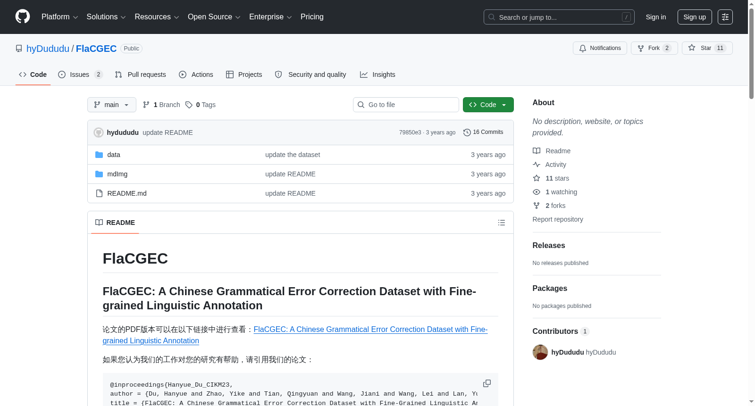This screenshot has width=755, height=406.
Task: Click the repository icon beside hyDududu
Action: [x=19, y=49]
